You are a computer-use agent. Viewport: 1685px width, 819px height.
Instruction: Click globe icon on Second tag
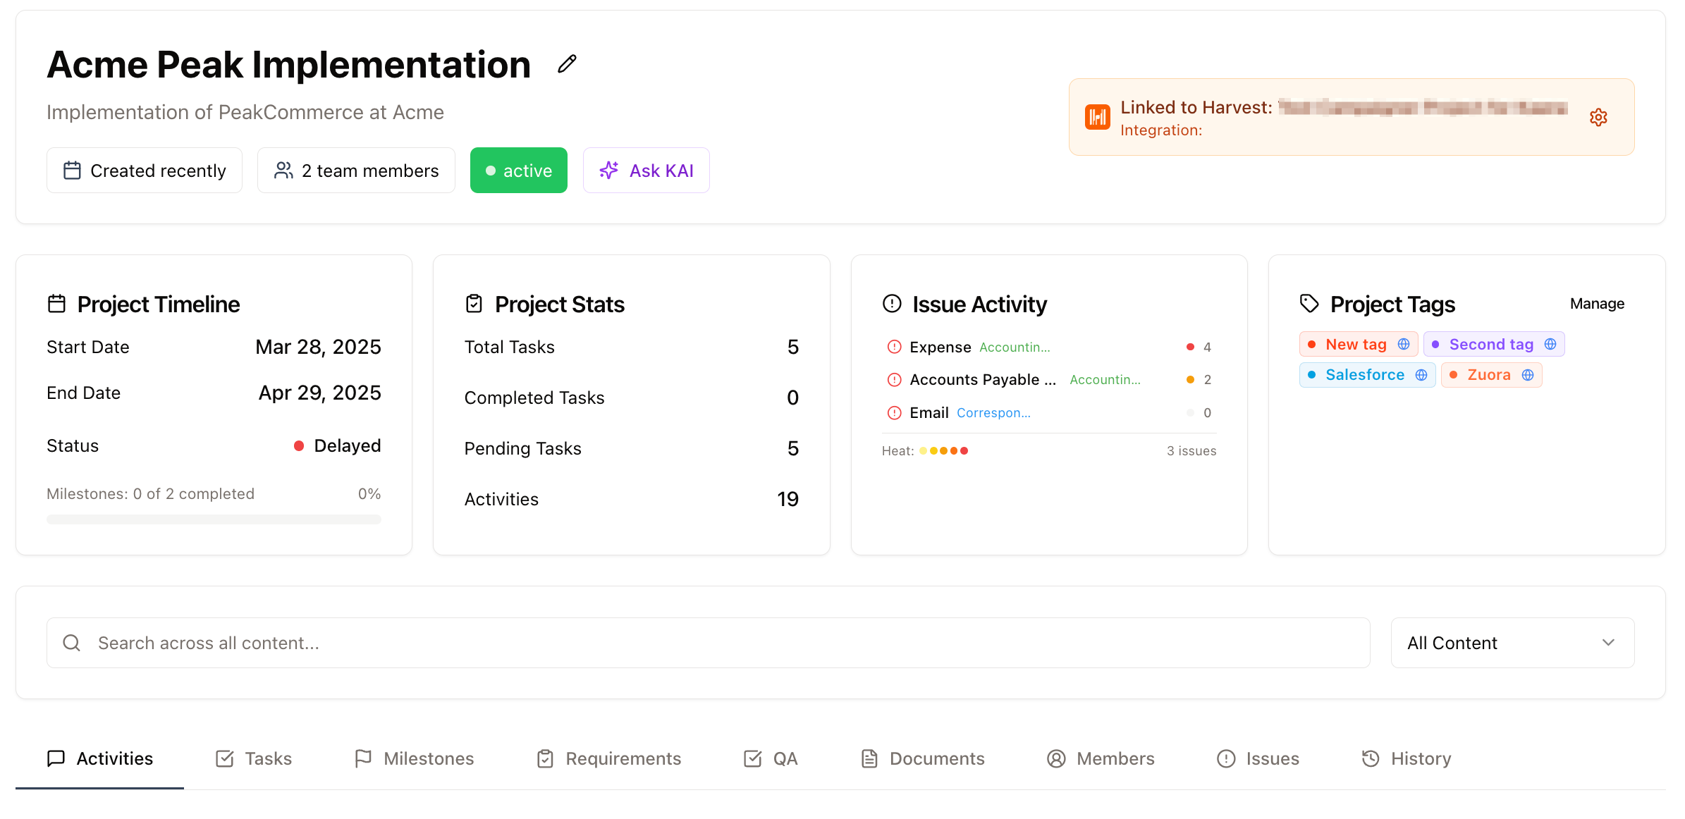pyautogui.click(x=1550, y=344)
